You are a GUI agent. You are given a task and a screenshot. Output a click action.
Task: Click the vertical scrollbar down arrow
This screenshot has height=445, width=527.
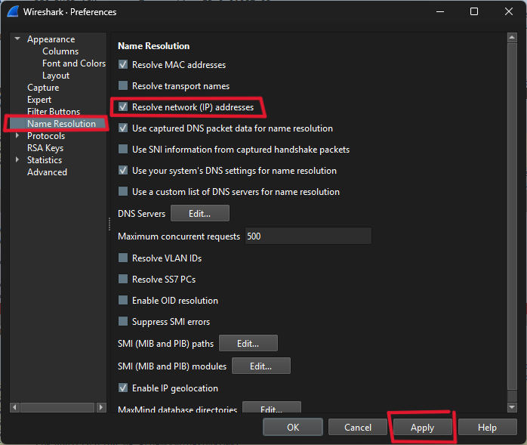tap(513, 407)
